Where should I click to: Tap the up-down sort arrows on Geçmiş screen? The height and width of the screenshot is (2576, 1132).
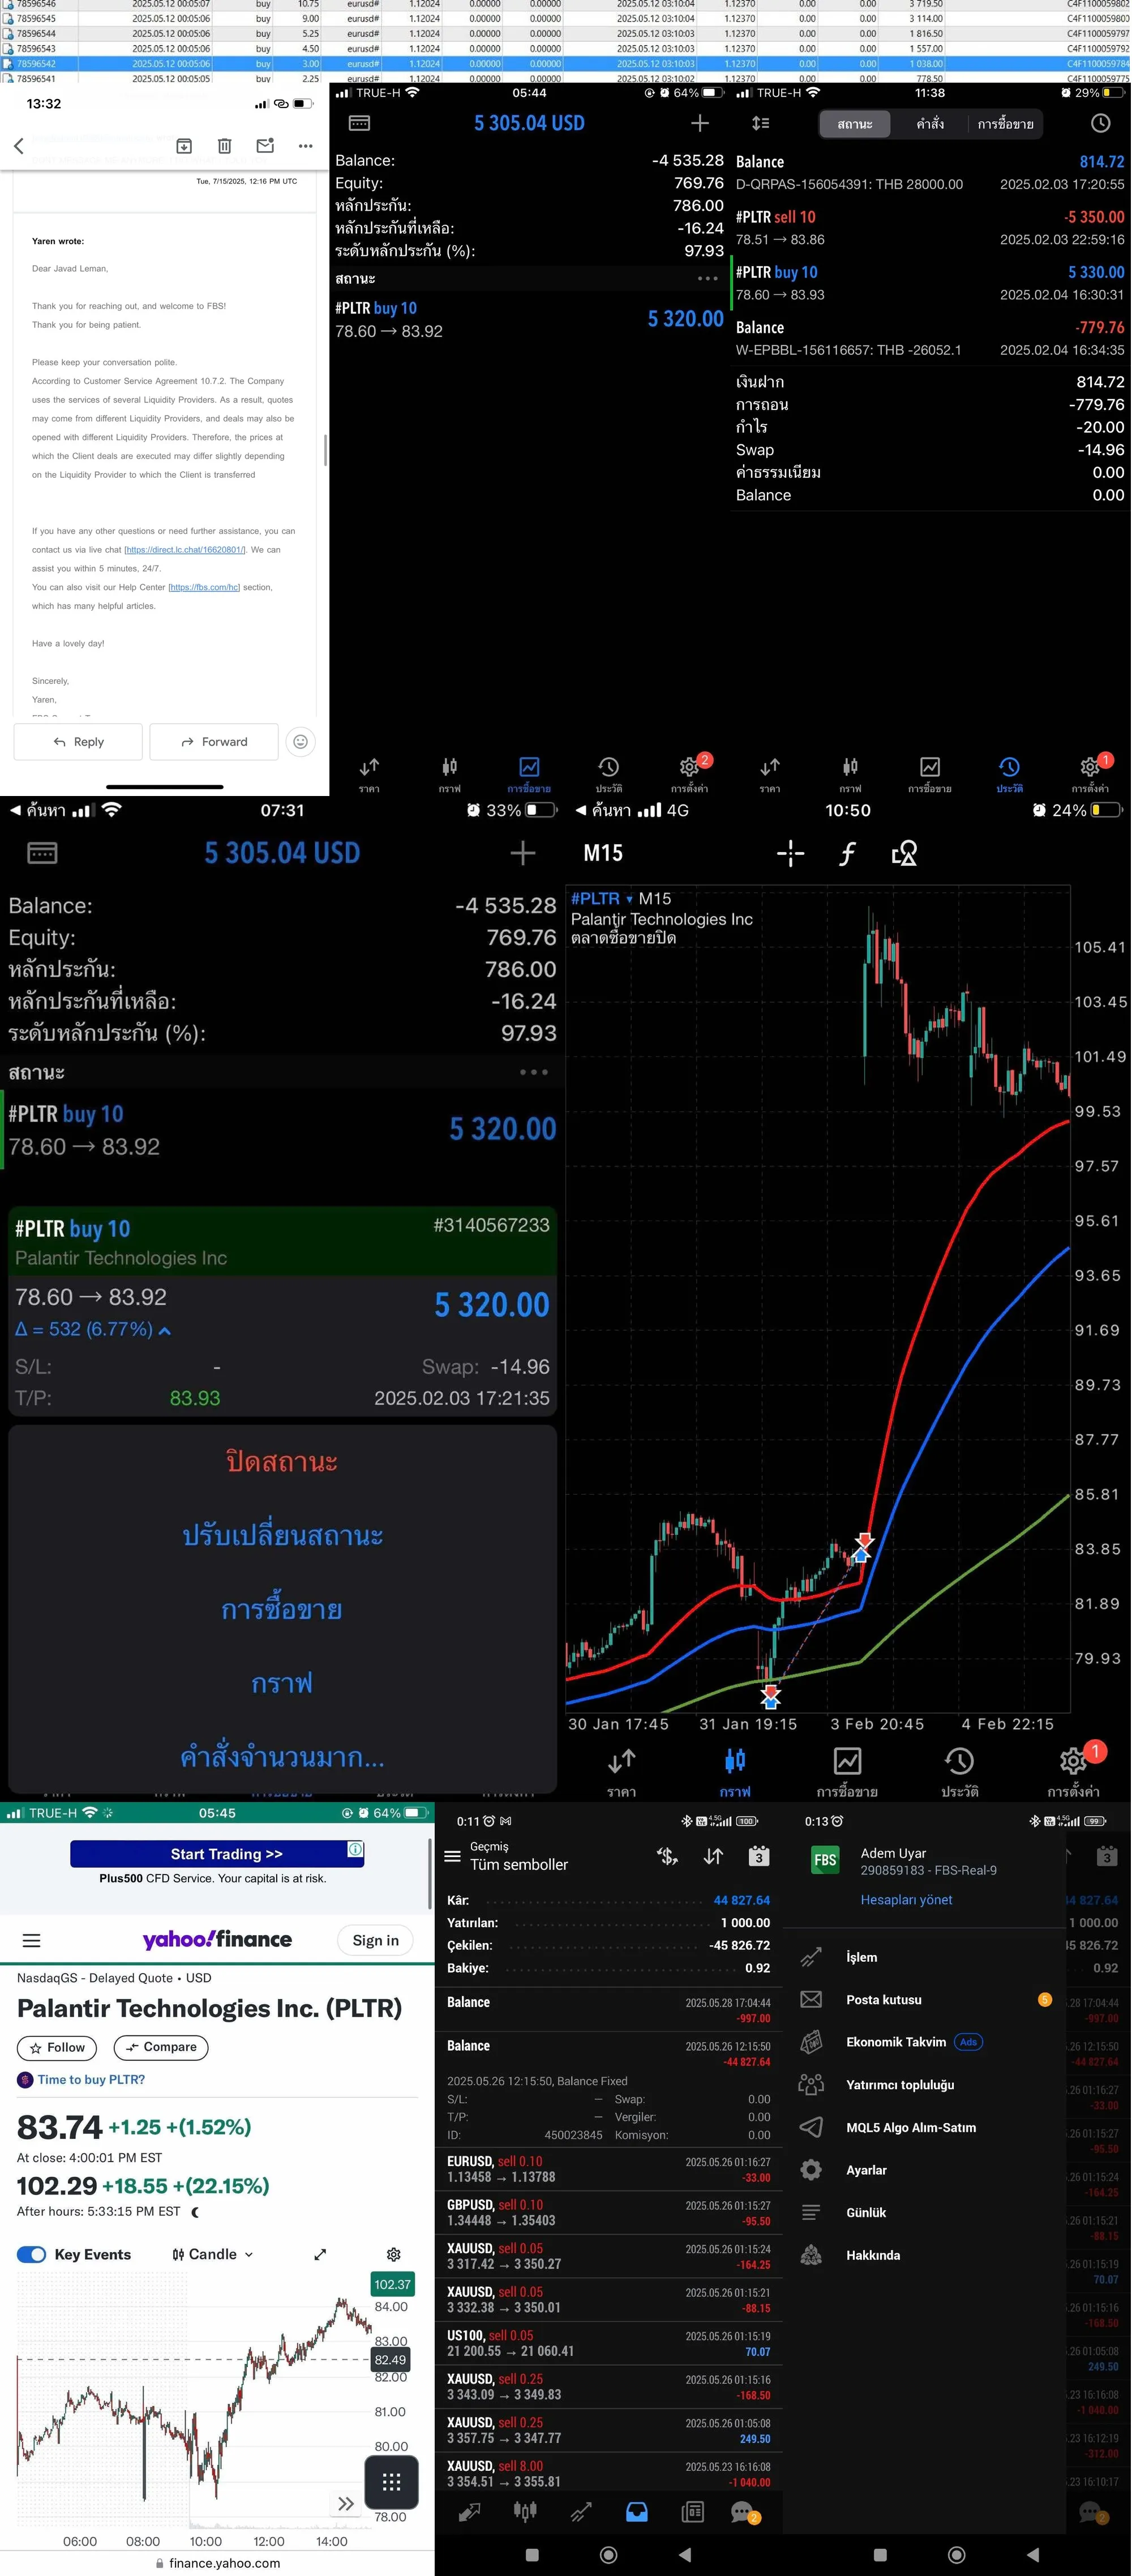click(713, 1856)
